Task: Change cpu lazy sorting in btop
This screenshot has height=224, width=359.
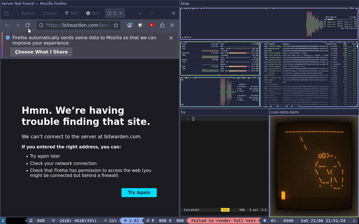Action: point(351,42)
